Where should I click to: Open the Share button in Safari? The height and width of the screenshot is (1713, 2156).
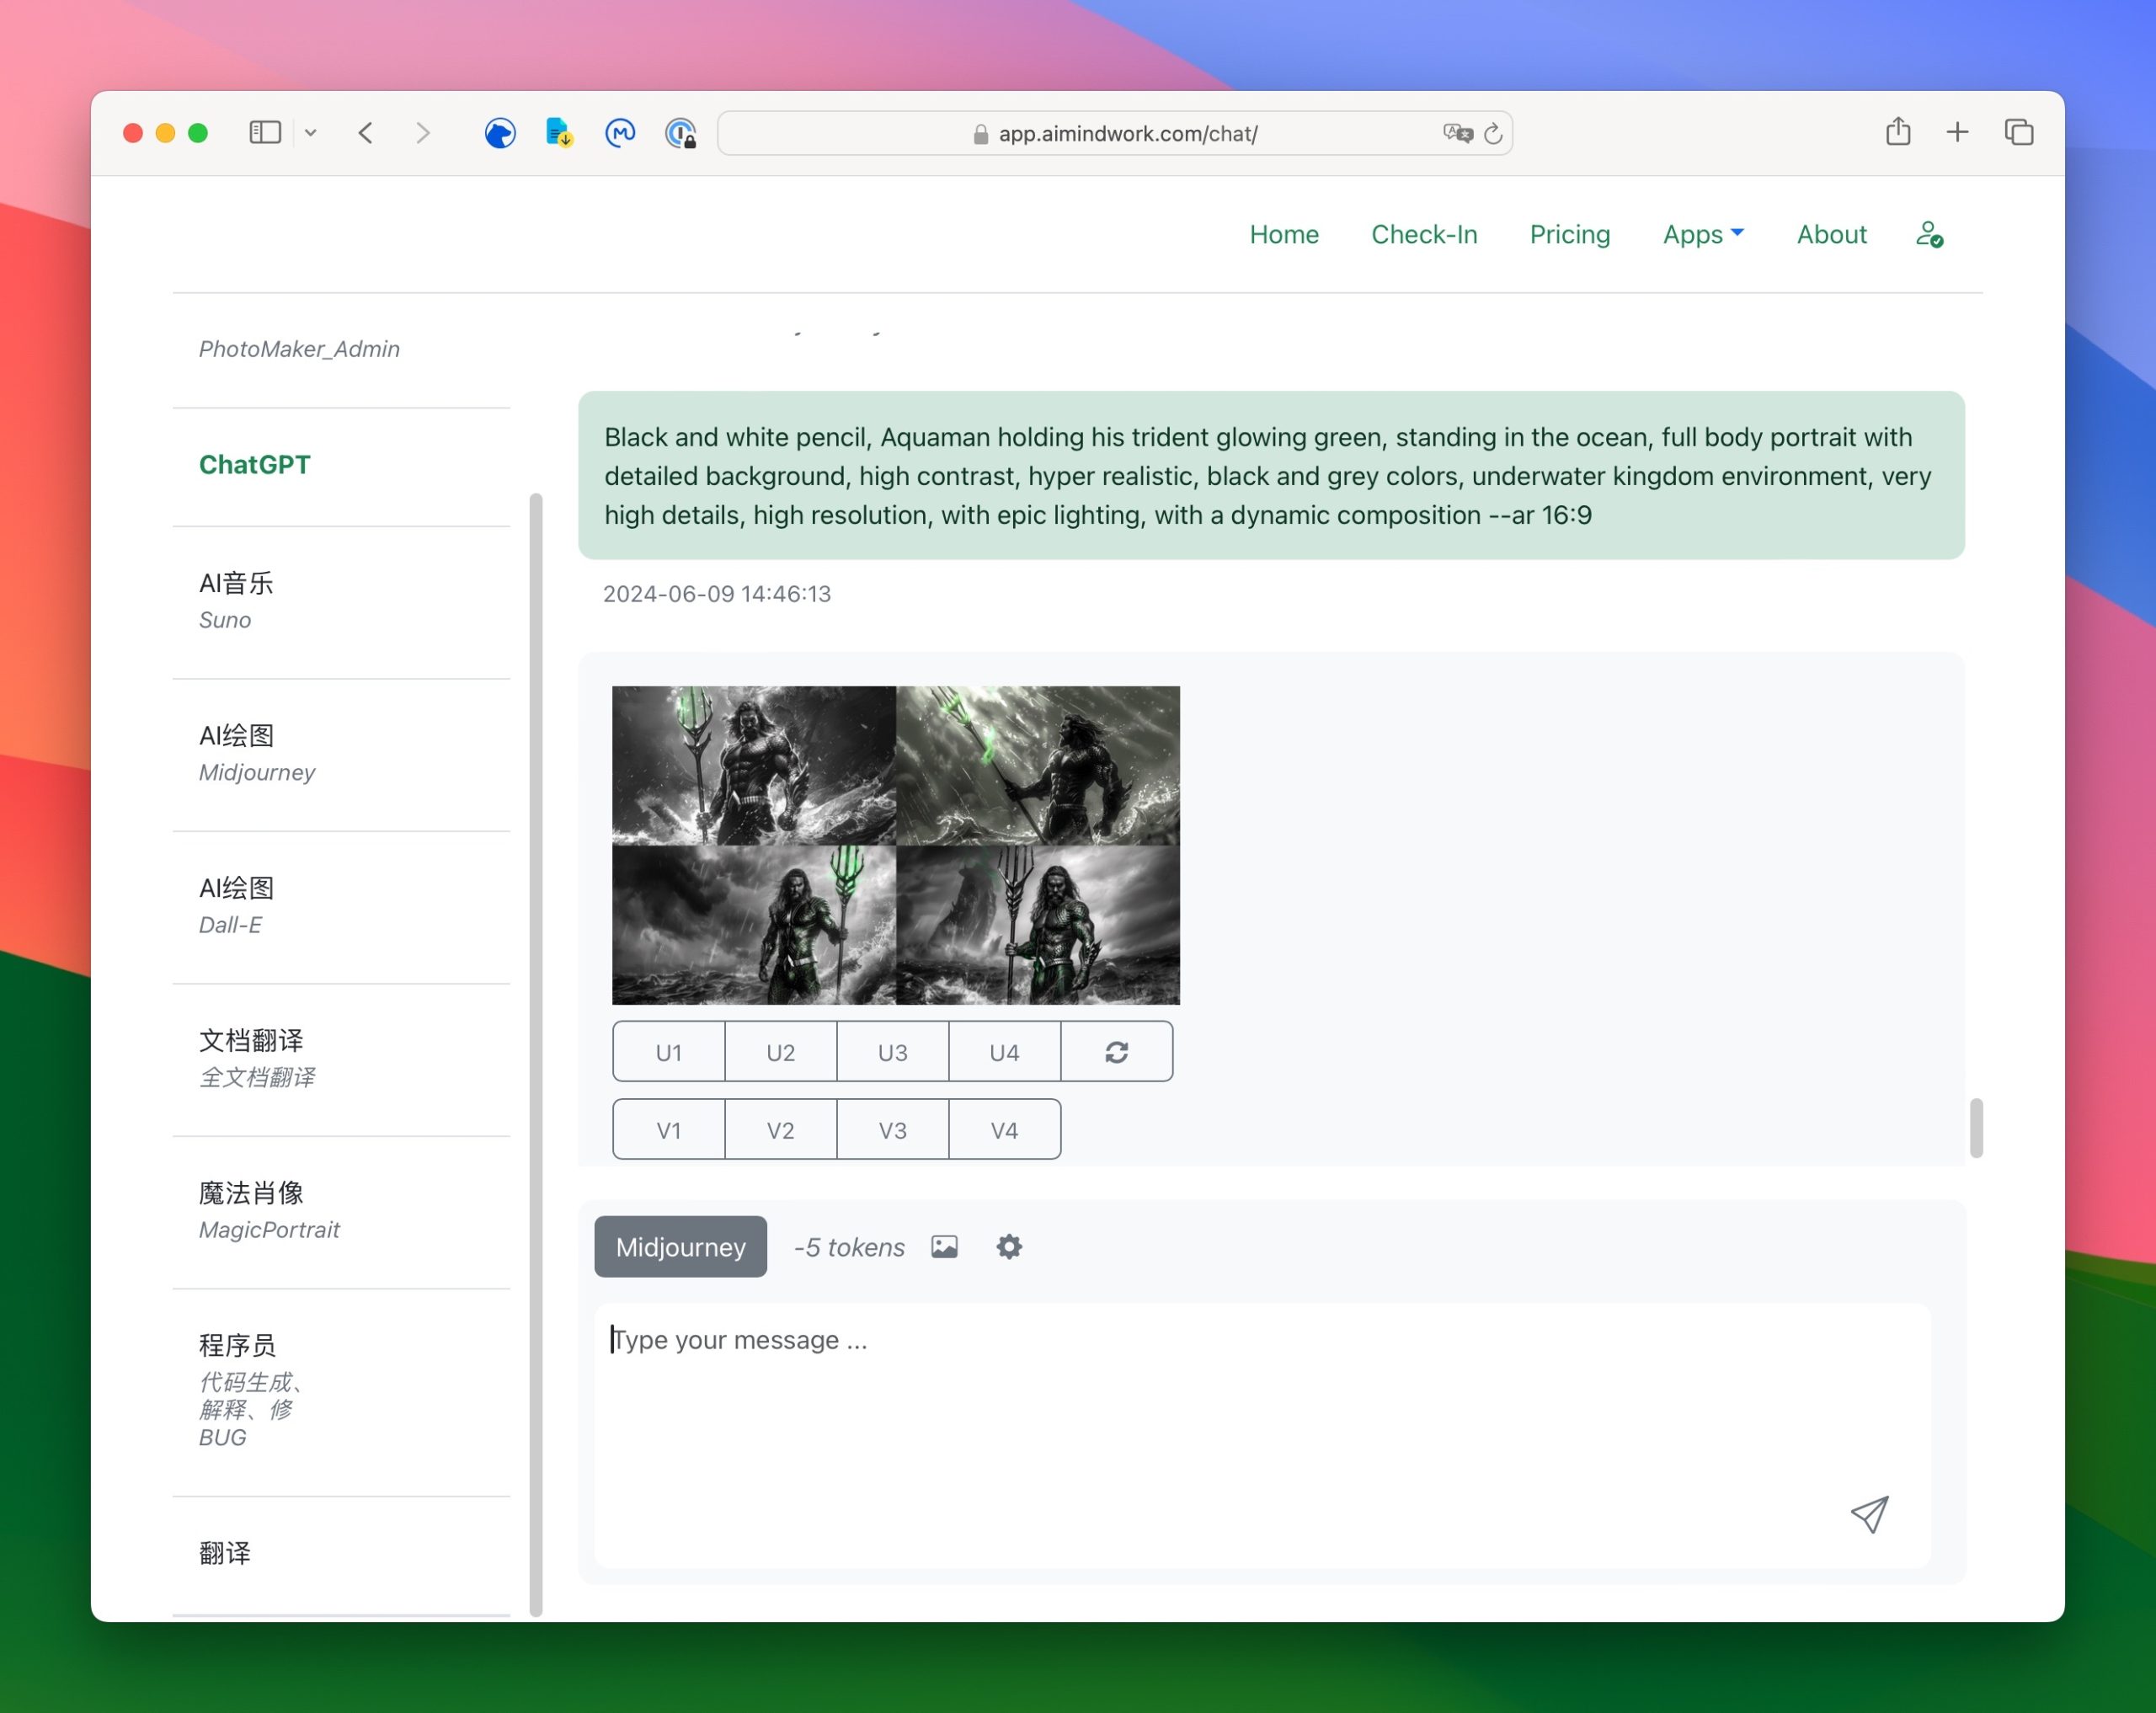pyautogui.click(x=1898, y=131)
